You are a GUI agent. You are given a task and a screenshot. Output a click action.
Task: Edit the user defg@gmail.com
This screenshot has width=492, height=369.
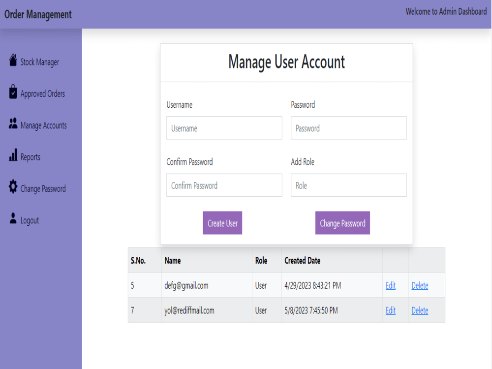(390, 285)
